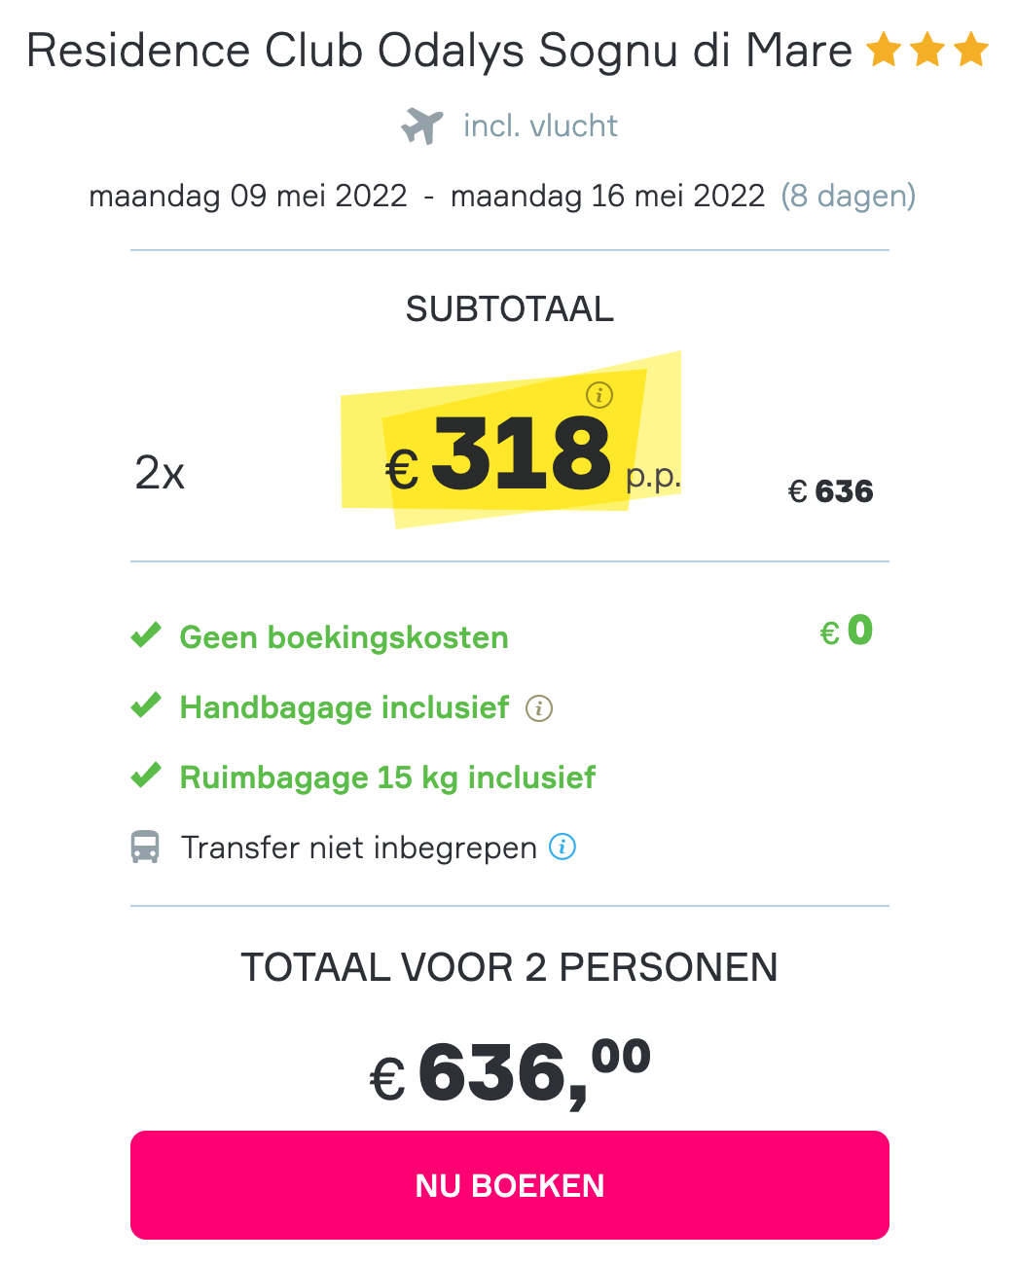Click the checkmark beside Ruimbagage 15 kg
Screen dimensions: 1016x1263
coord(146,776)
